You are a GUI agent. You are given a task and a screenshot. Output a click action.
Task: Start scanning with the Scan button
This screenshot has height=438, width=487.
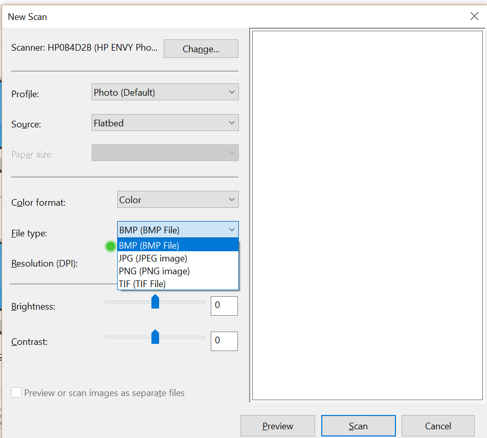pos(358,425)
